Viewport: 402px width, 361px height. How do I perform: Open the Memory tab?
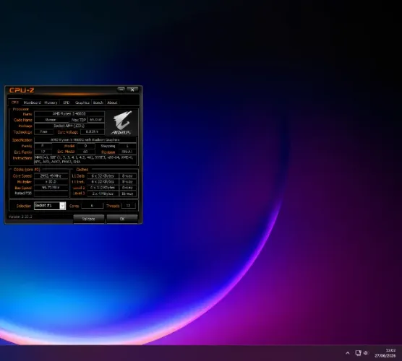51,103
